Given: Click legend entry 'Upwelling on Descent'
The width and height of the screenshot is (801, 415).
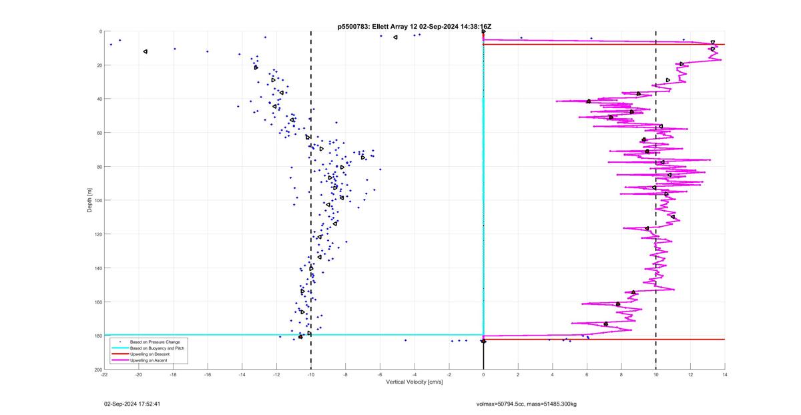Looking at the screenshot, I should [x=151, y=354].
